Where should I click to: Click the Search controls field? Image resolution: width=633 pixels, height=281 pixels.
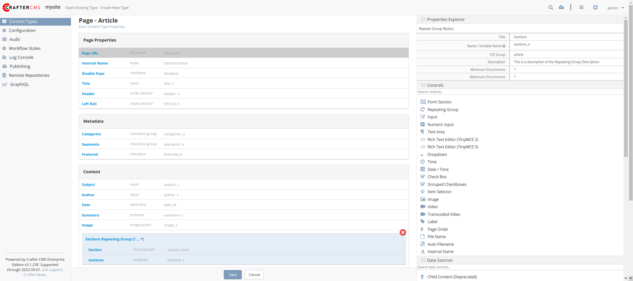[x=520, y=92]
